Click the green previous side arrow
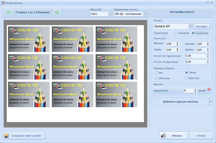 (8, 13)
